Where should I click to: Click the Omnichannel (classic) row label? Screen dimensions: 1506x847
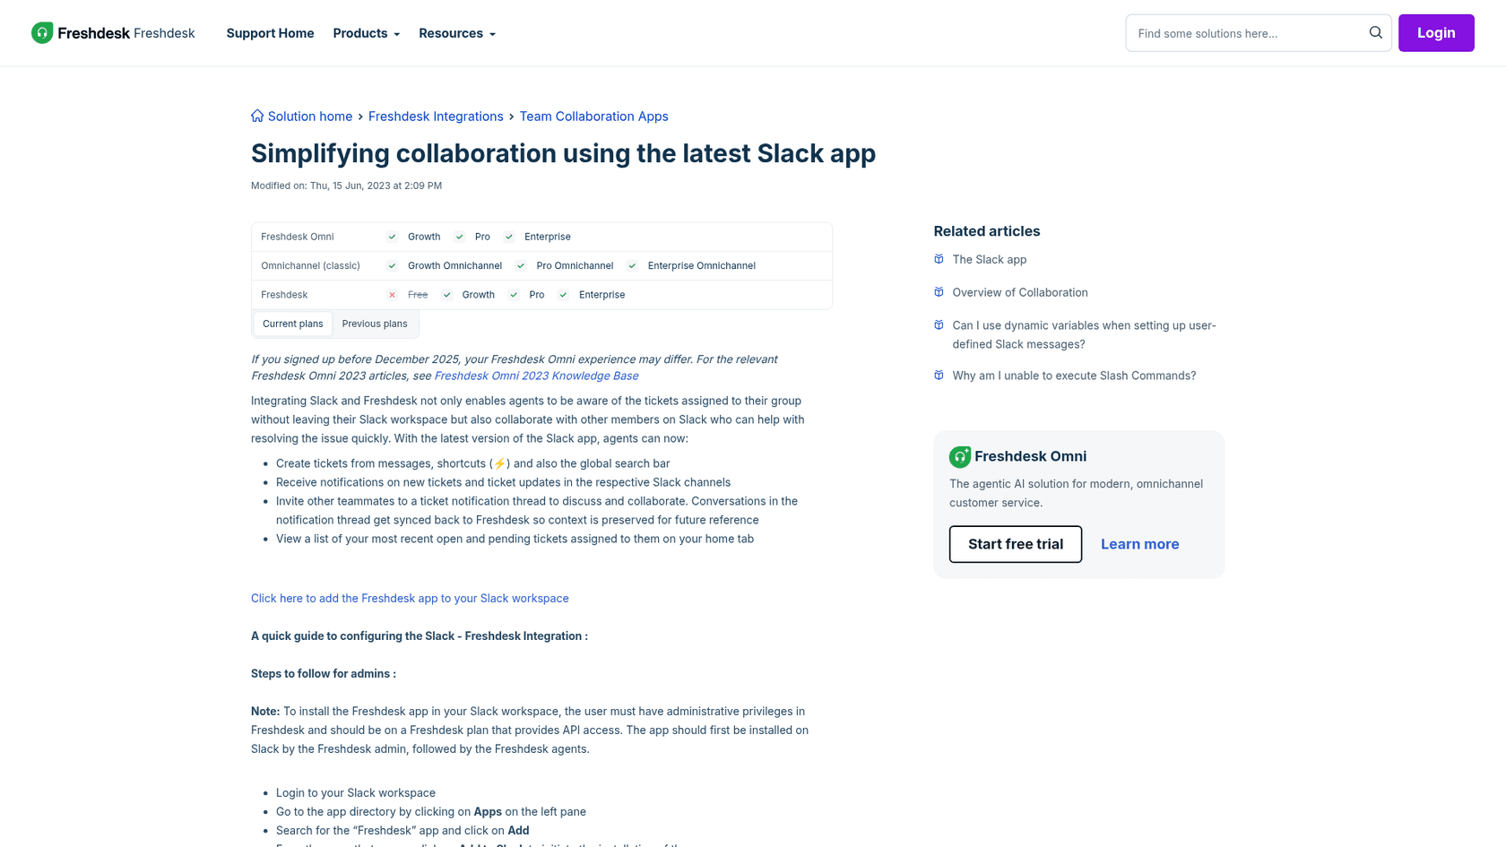[310, 266]
